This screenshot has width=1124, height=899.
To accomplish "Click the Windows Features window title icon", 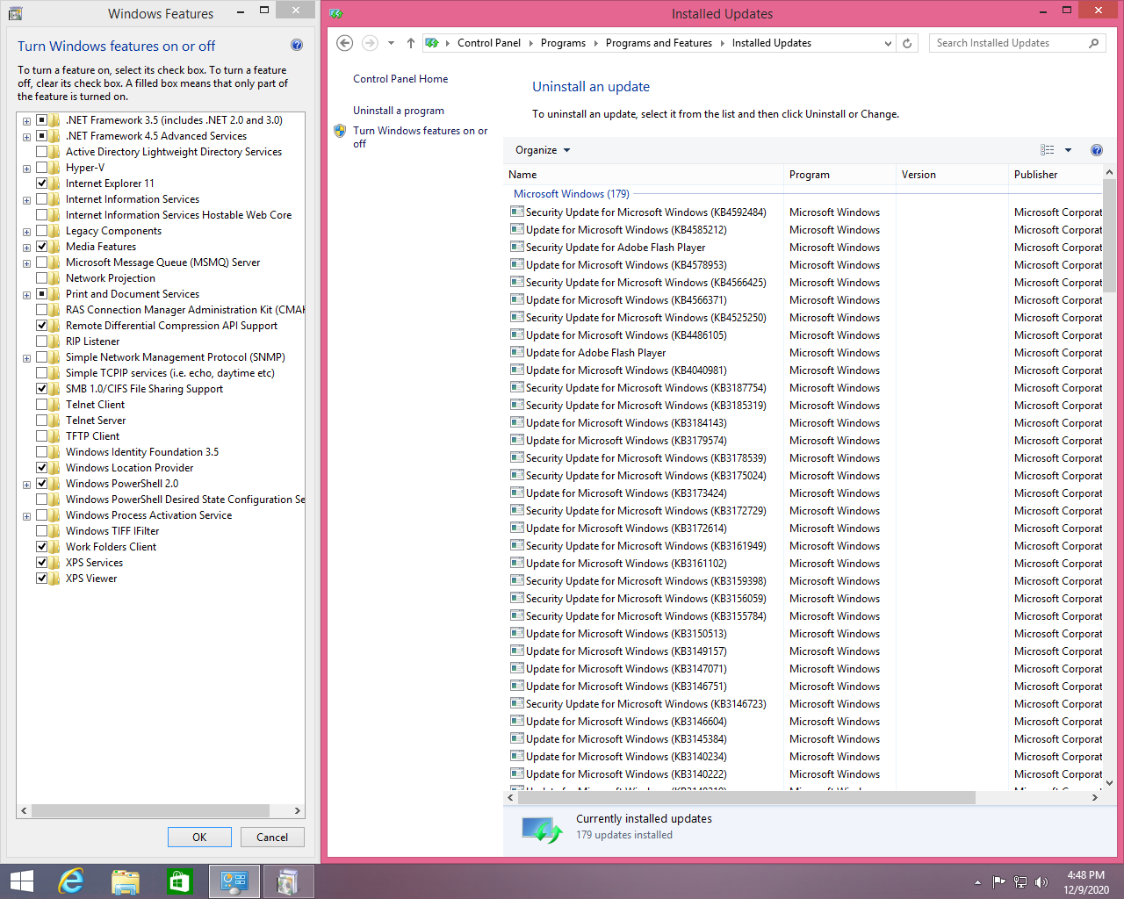I will 15,13.
